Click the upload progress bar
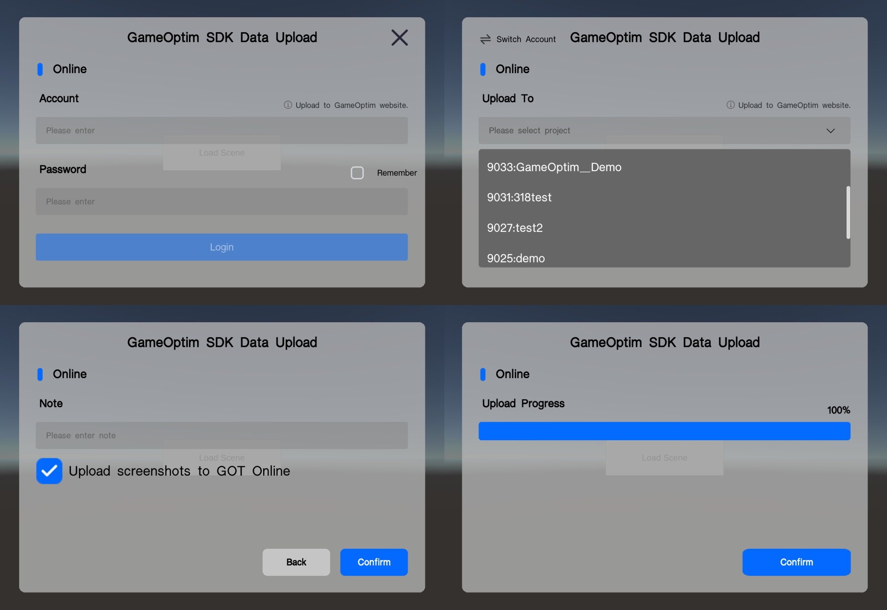This screenshot has width=887, height=610. (664, 431)
